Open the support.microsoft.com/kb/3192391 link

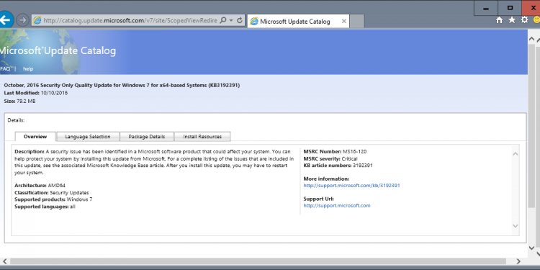point(351,185)
